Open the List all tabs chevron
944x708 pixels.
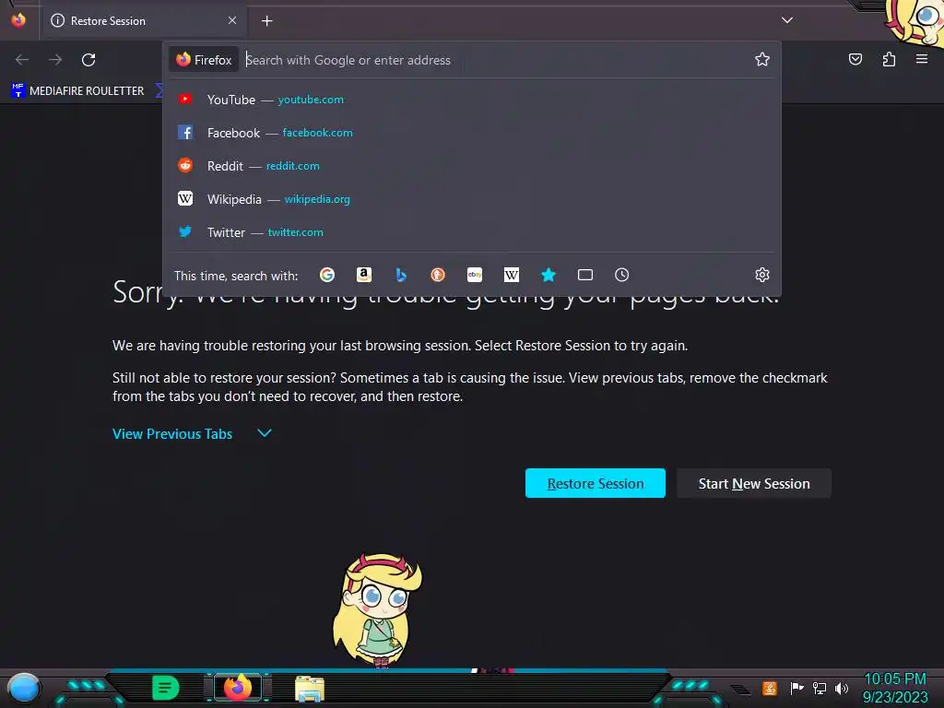pos(787,20)
